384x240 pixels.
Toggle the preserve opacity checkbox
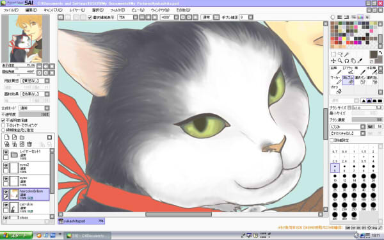coord(3,120)
